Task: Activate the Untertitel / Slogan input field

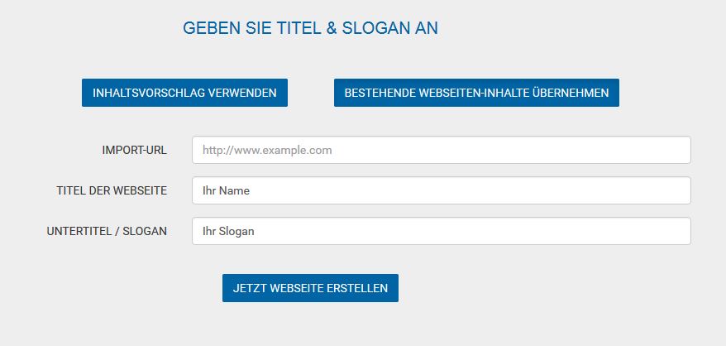Action: pyautogui.click(x=442, y=231)
